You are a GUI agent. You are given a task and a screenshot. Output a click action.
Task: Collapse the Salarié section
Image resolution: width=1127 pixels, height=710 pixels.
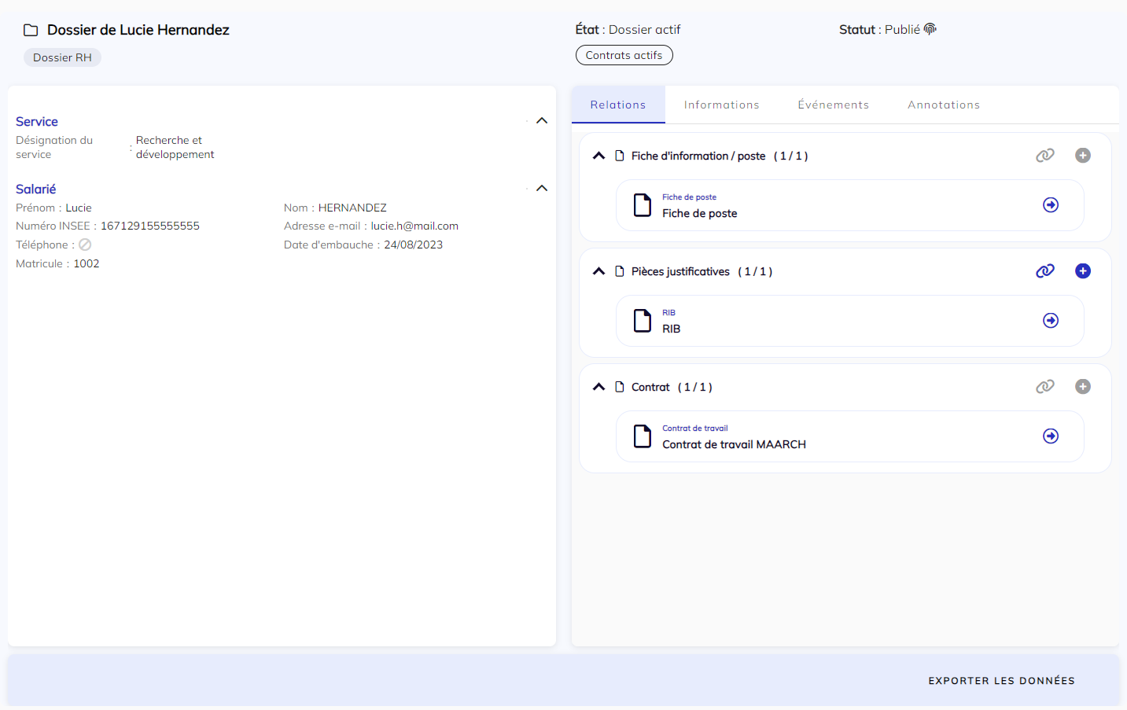click(x=542, y=188)
